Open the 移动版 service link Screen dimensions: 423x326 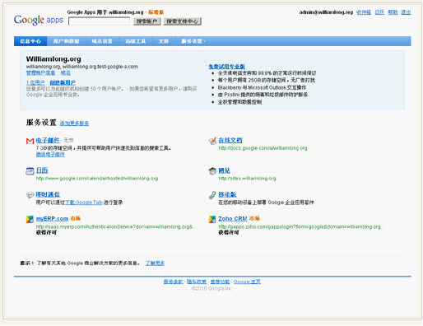pyautogui.click(x=227, y=194)
